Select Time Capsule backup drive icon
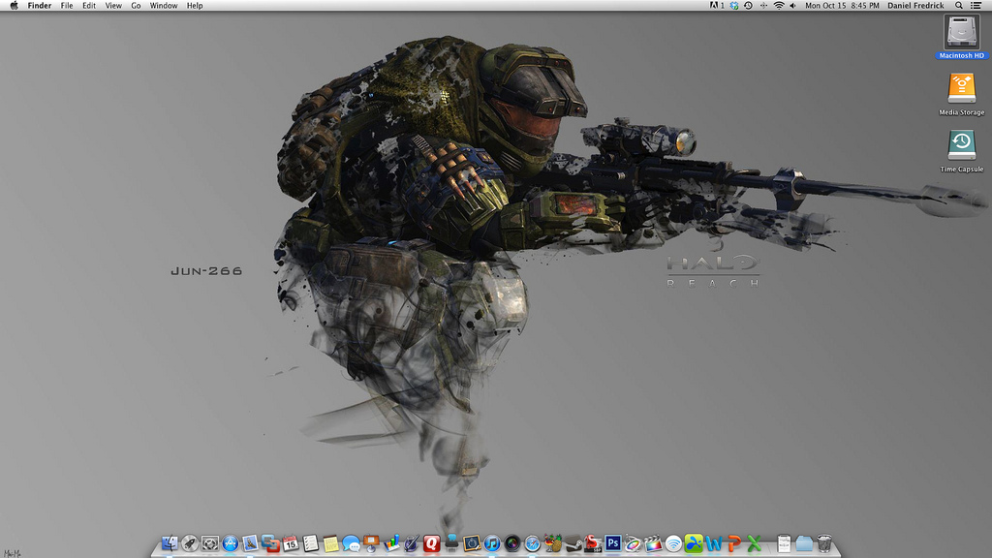 point(962,145)
